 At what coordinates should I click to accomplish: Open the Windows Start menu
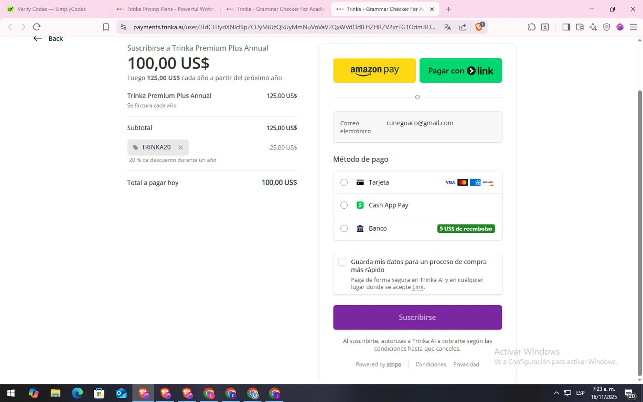click(x=11, y=393)
